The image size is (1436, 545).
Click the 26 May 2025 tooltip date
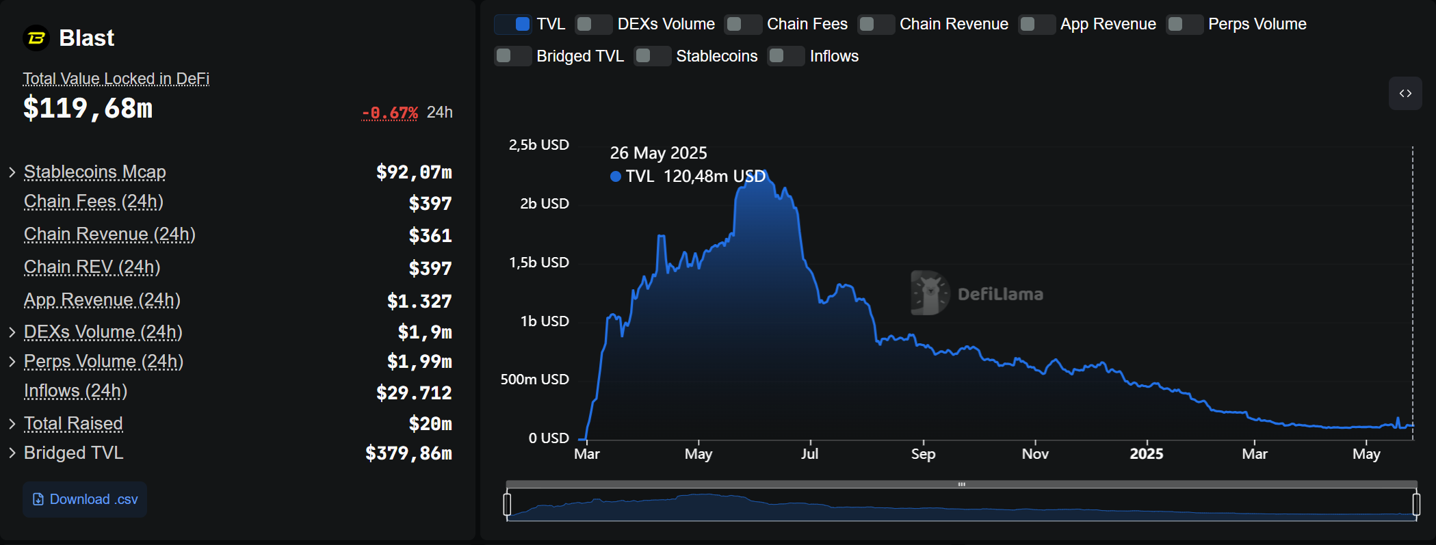click(x=658, y=153)
